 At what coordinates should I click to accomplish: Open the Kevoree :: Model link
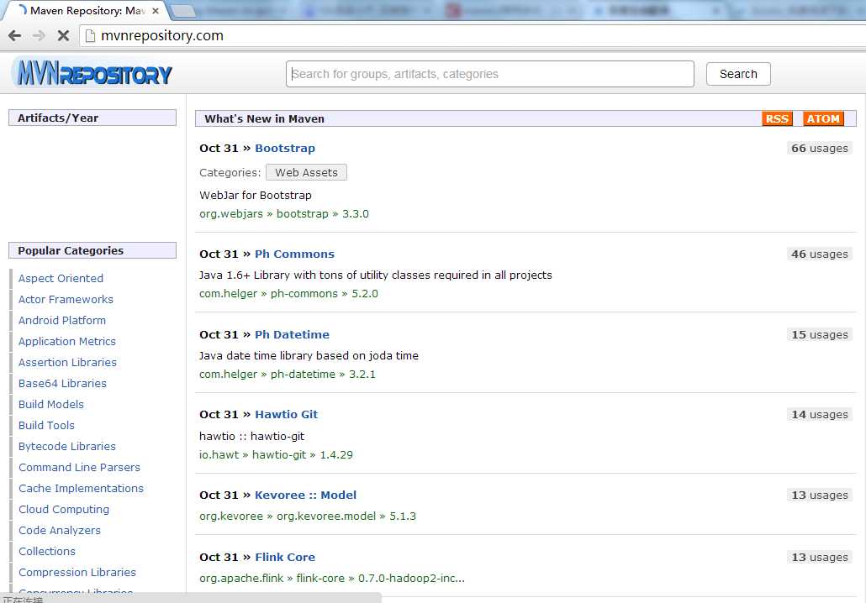305,495
